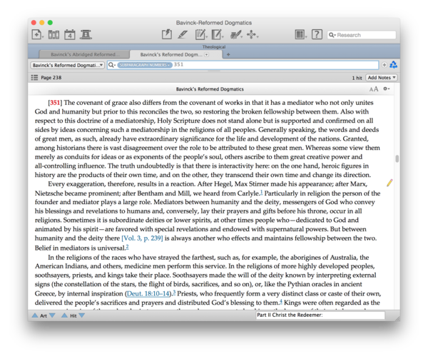Image resolution: width=428 pixels, height=359 pixels.
Task: Select the Highlight pen tool
Action: 183,35
